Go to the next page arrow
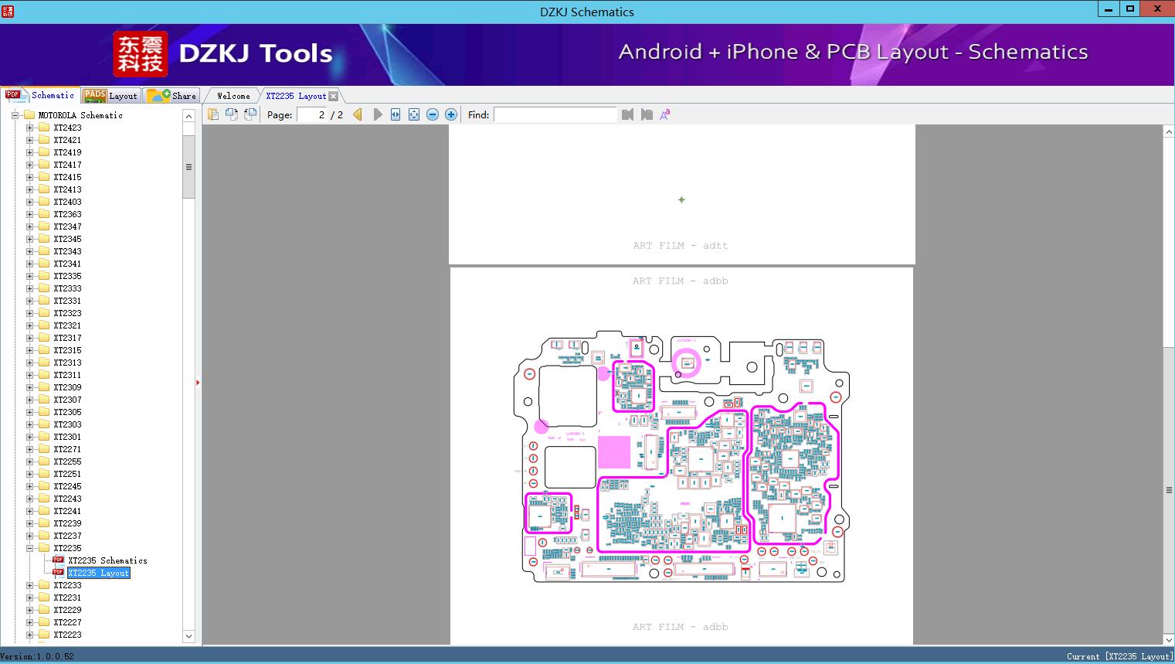The width and height of the screenshot is (1175, 664). coord(378,114)
